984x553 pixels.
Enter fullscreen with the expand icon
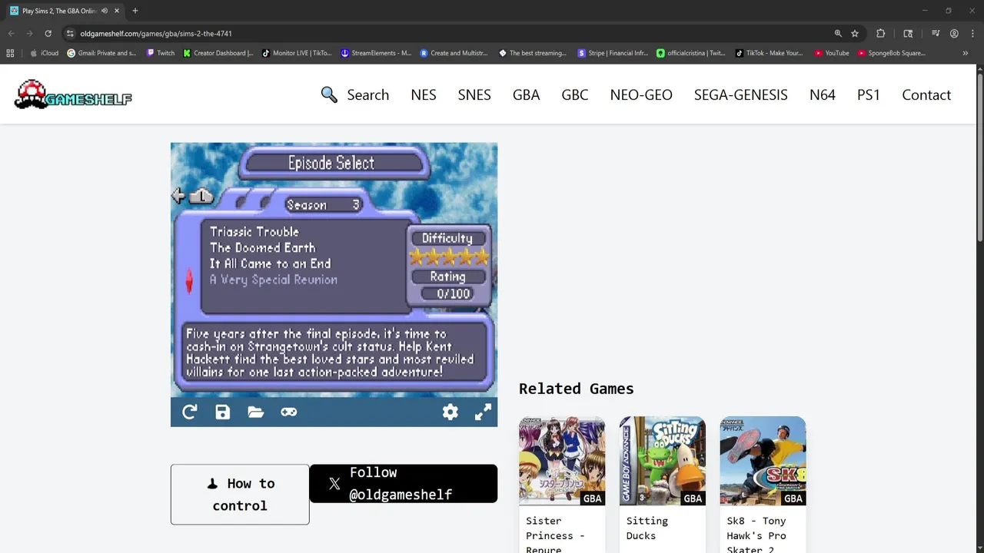tap(483, 412)
